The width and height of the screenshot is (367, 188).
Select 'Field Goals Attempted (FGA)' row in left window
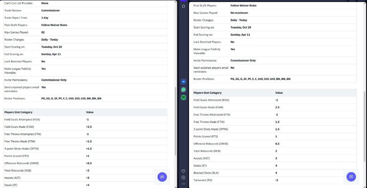click(85, 119)
